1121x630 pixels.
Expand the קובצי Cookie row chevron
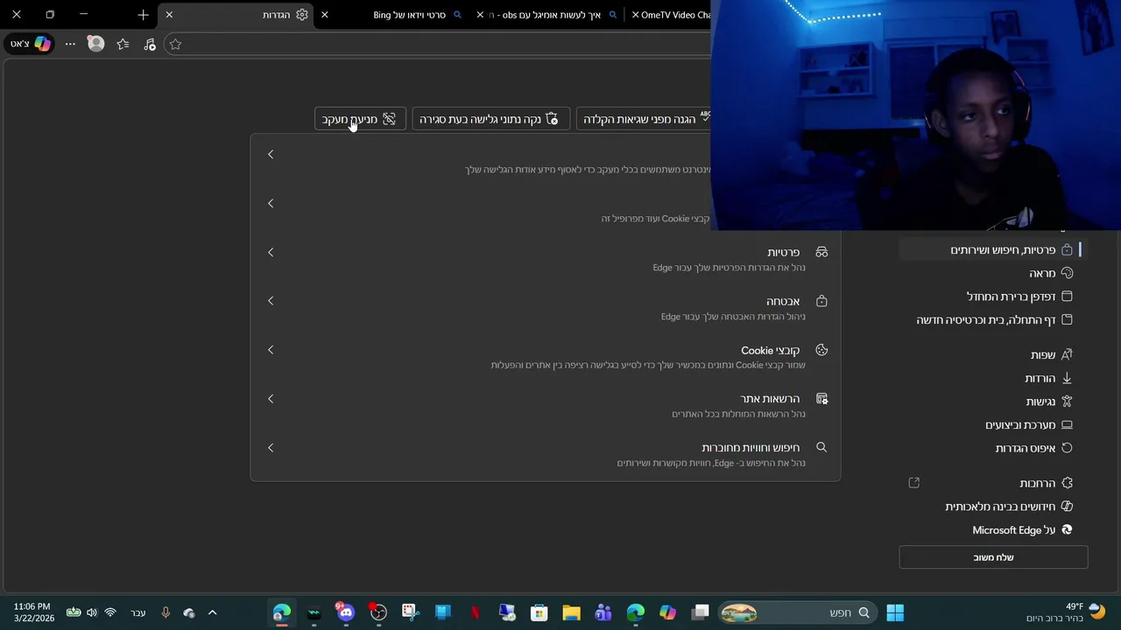point(271,350)
